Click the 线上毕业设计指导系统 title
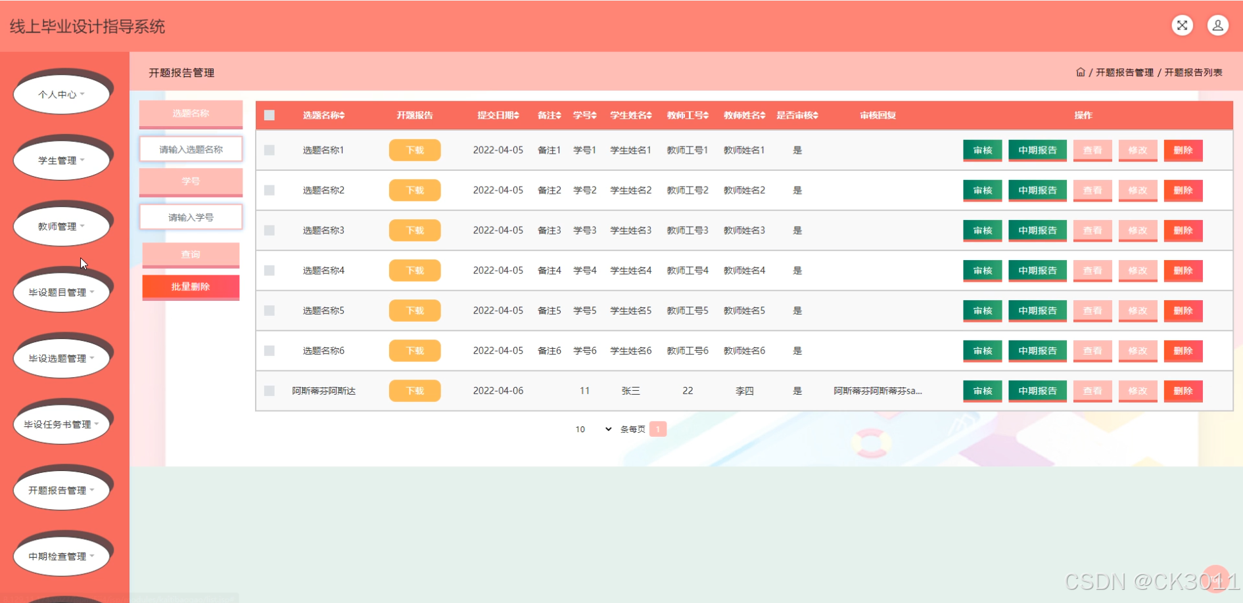The image size is (1243, 603). [87, 26]
